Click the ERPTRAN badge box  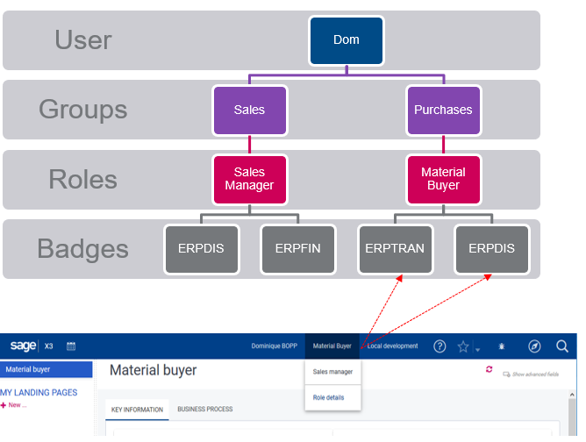[395, 248]
